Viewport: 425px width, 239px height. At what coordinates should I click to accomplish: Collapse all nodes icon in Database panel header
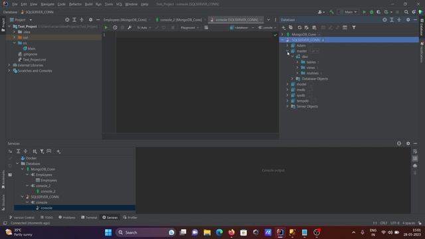[399, 20]
